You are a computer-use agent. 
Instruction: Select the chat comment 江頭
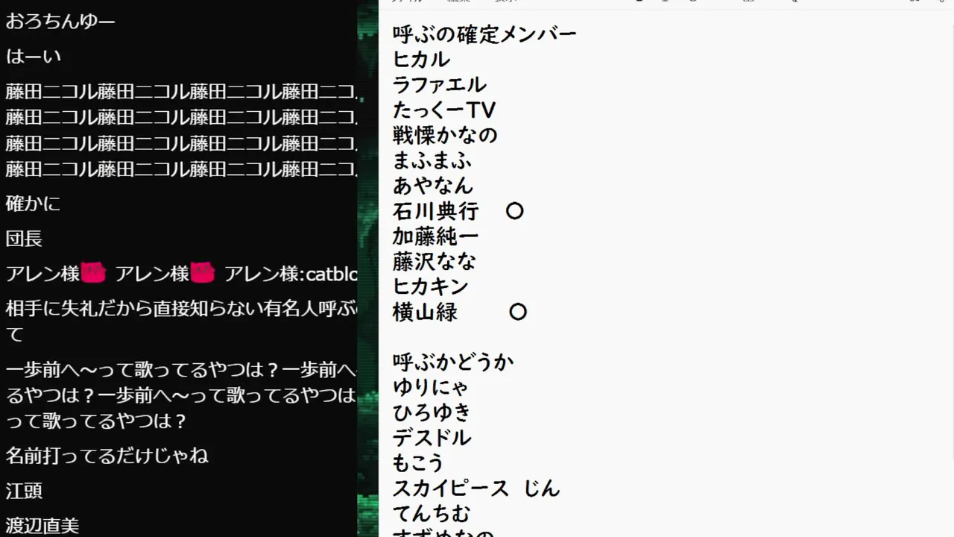[24, 491]
